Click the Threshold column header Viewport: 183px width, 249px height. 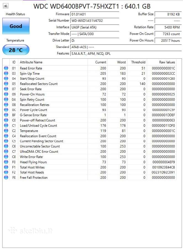[x=137, y=62]
